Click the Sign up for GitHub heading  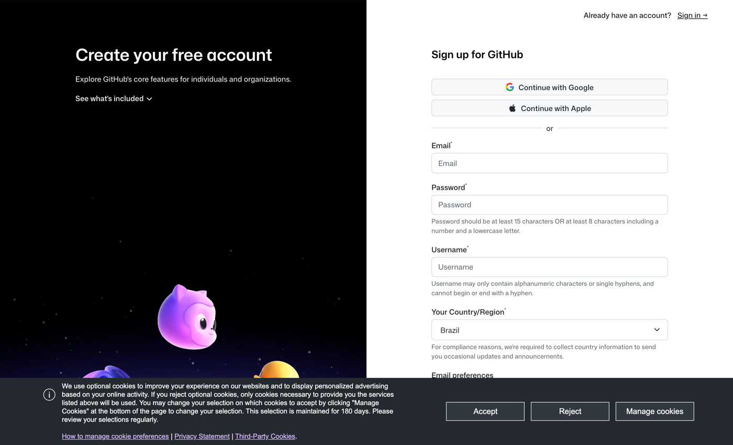coord(477,54)
